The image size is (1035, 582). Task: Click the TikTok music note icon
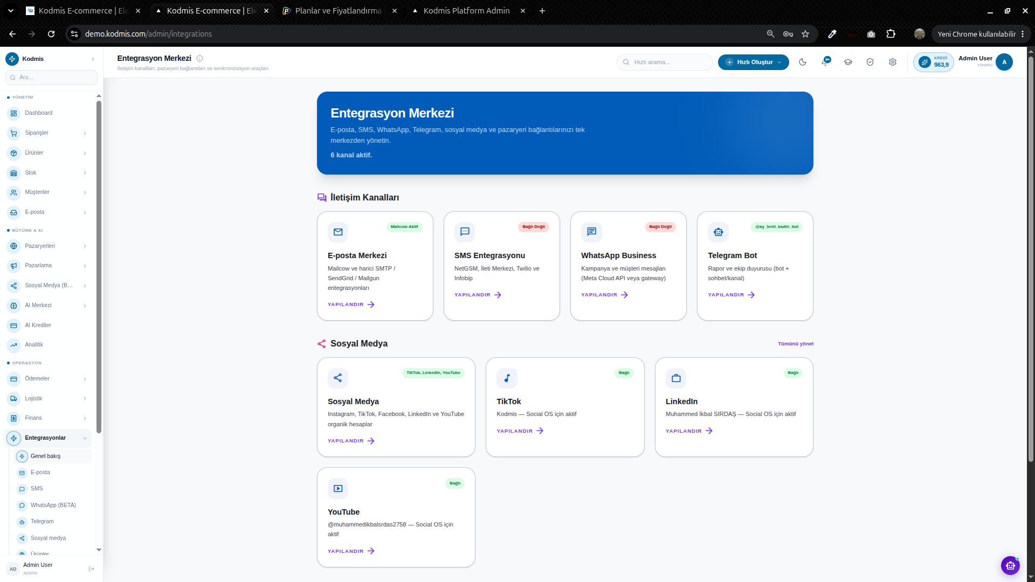507,378
